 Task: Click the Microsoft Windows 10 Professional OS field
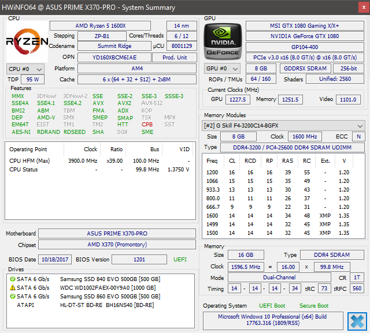pos(273,320)
